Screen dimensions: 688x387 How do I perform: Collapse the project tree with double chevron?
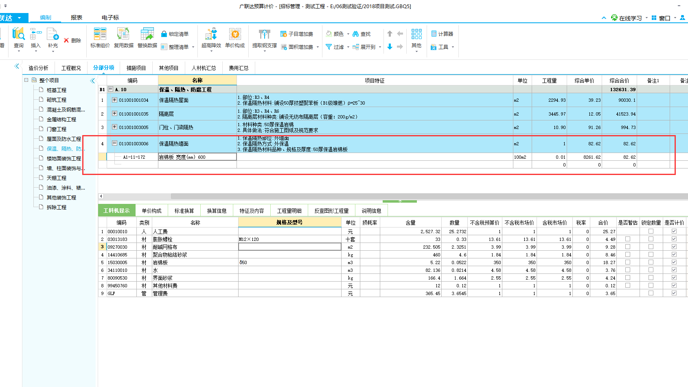pyautogui.click(x=92, y=81)
